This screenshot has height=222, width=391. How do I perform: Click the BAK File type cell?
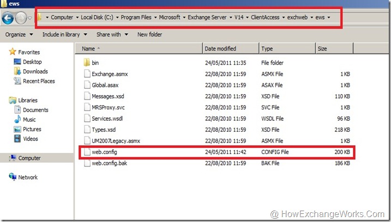pyautogui.click(x=270, y=163)
